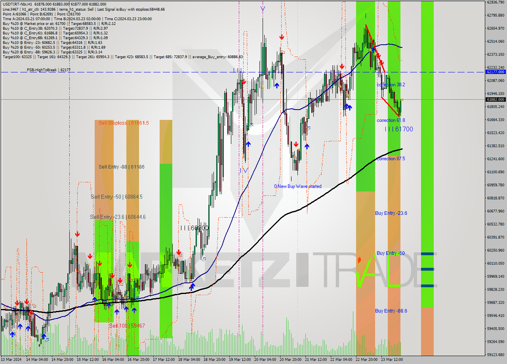
Task: Select the 60250.960 price axis value
Action: coord(496,250)
